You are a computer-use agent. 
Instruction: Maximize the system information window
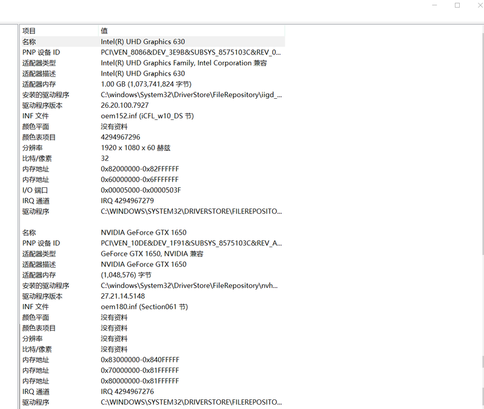pyautogui.click(x=457, y=5)
